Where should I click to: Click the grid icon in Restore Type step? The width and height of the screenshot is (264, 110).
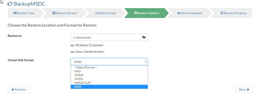tap(15, 13)
